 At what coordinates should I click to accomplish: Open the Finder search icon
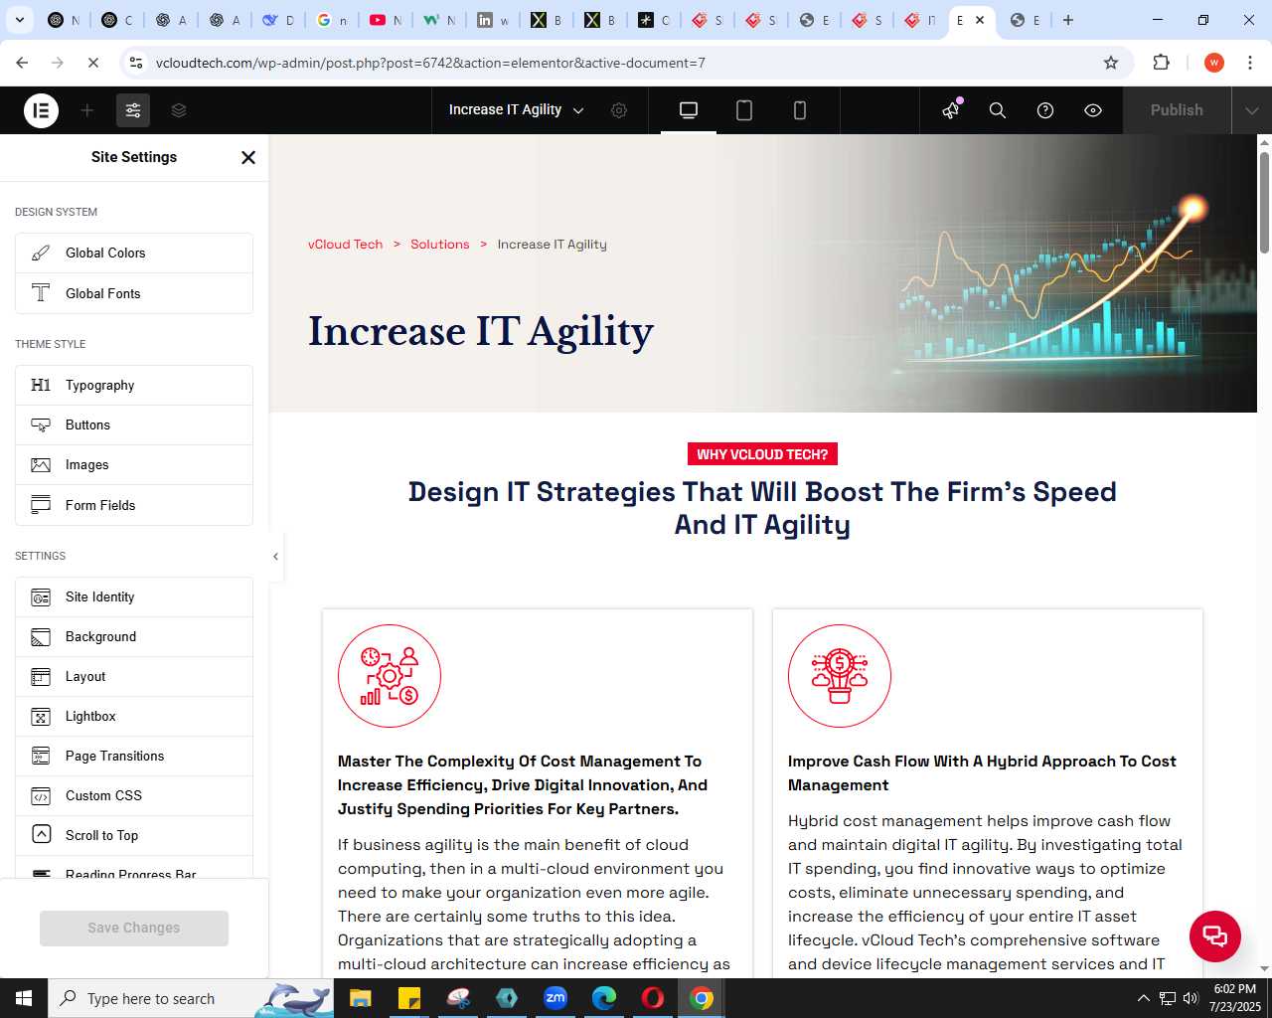[x=998, y=110]
